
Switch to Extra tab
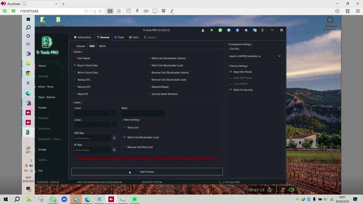[x=134, y=37]
